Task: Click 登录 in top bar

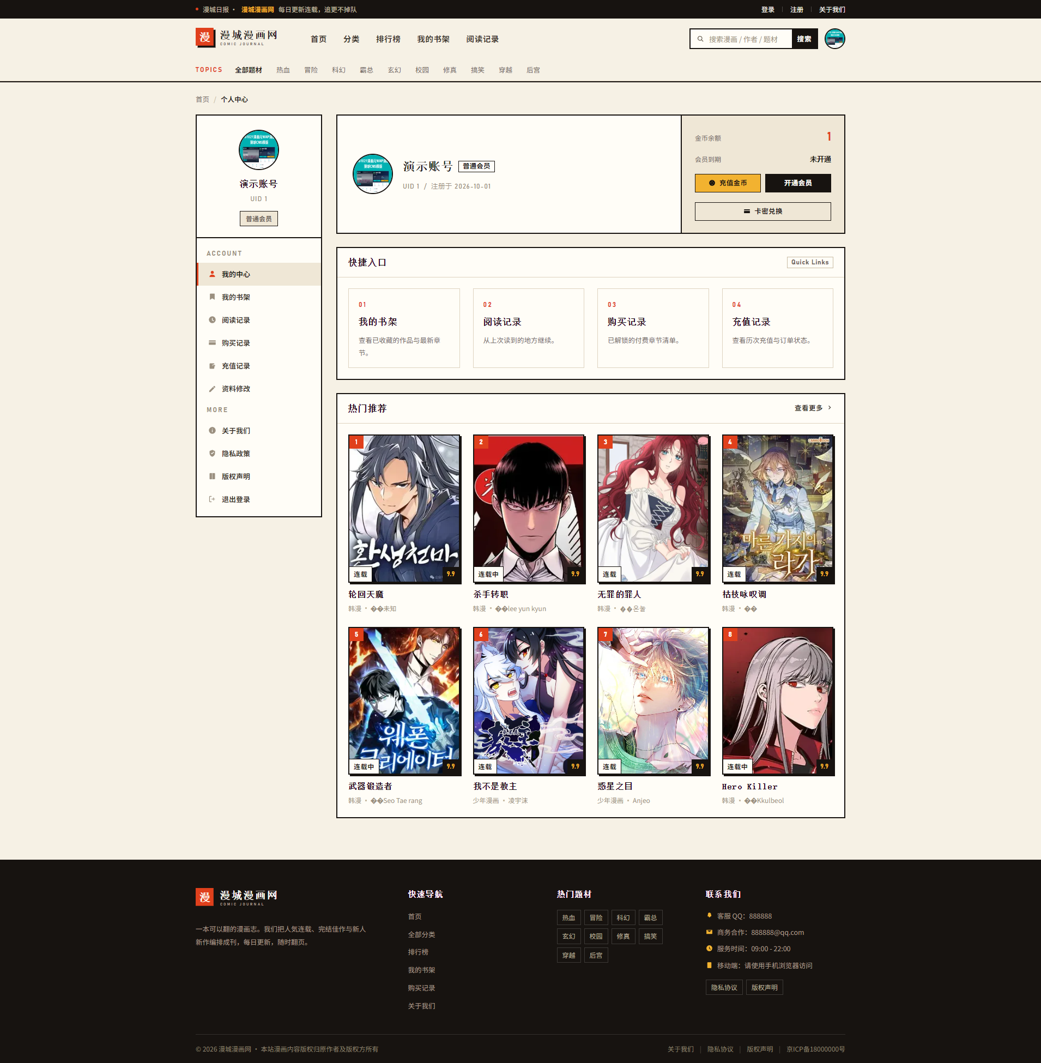Action: (x=767, y=10)
